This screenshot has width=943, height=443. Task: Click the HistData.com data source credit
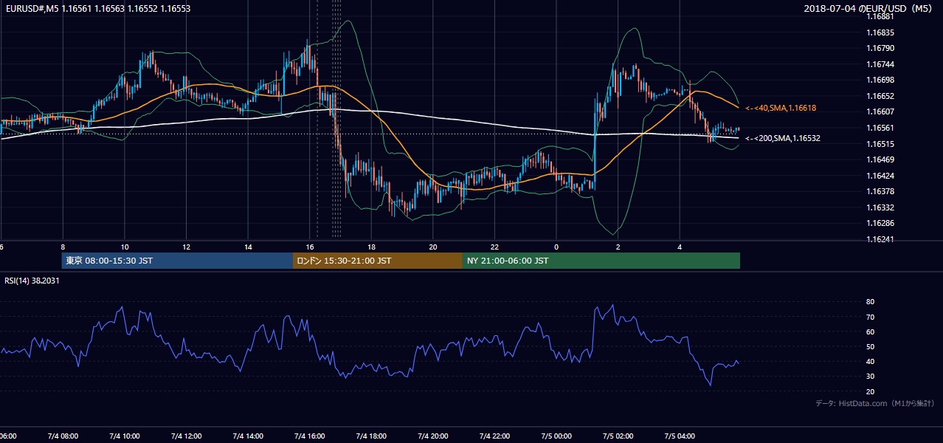pyautogui.click(x=874, y=403)
